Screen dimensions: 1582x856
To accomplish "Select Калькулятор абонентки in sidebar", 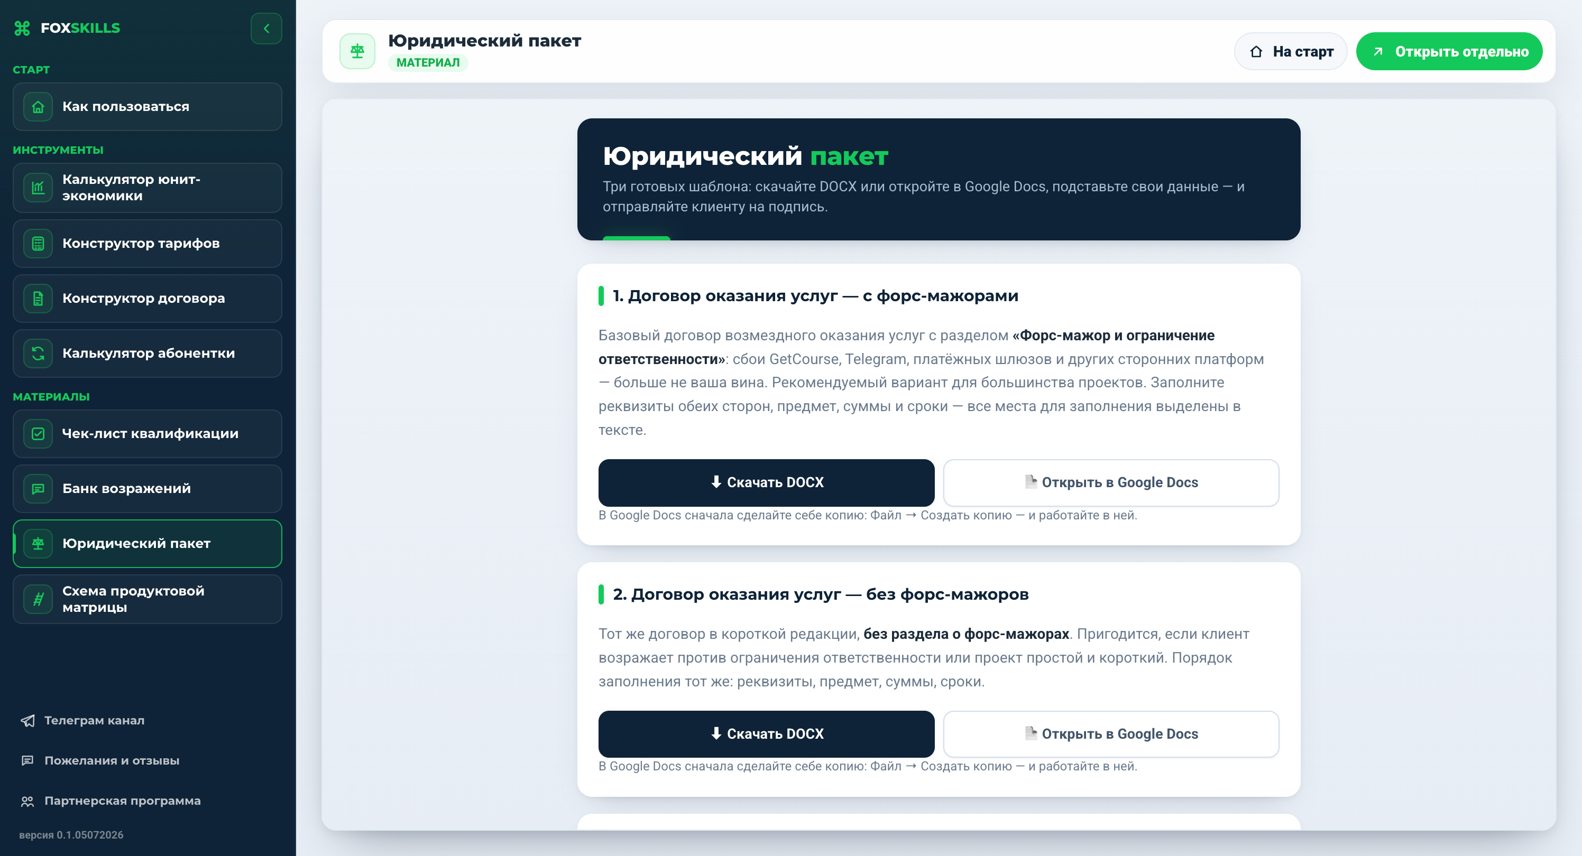I will pyautogui.click(x=148, y=353).
